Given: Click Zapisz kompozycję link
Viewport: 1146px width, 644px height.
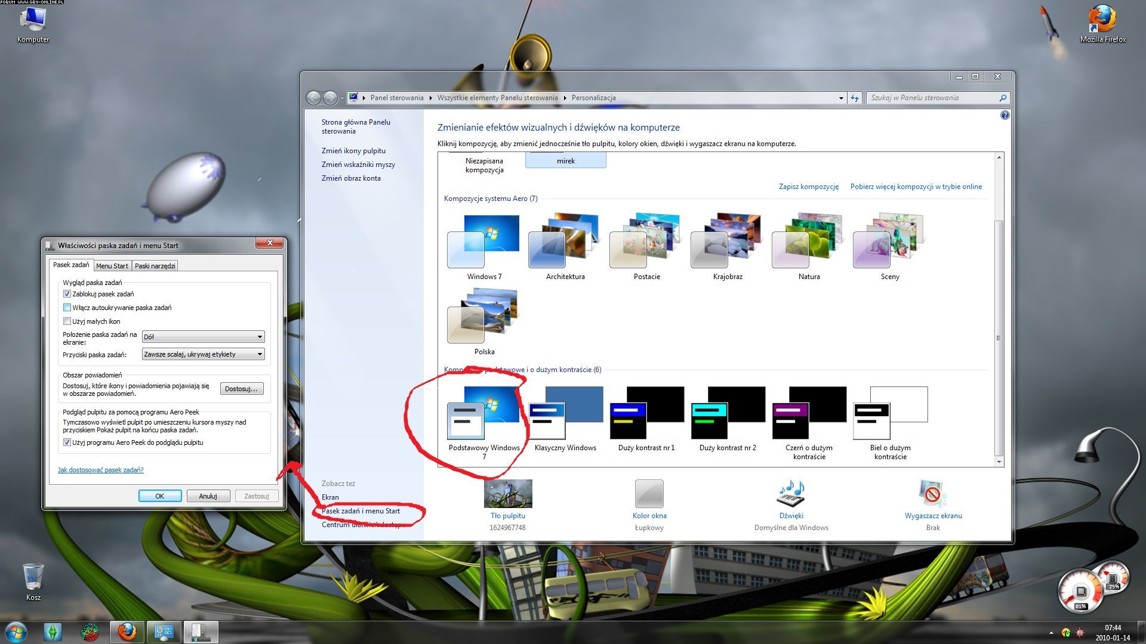Looking at the screenshot, I should click(x=809, y=187).
